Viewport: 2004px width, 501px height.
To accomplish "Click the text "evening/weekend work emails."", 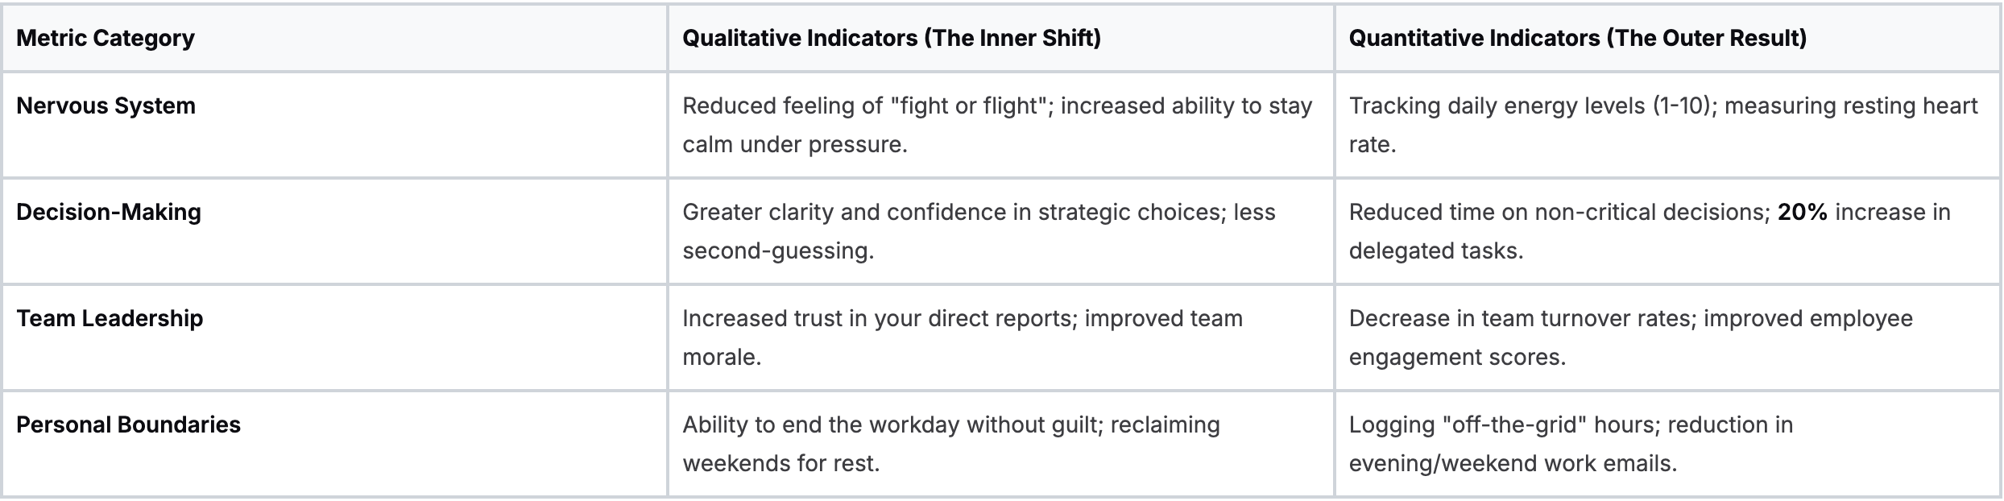I will pyautogui.click(x=1513, y=464).
